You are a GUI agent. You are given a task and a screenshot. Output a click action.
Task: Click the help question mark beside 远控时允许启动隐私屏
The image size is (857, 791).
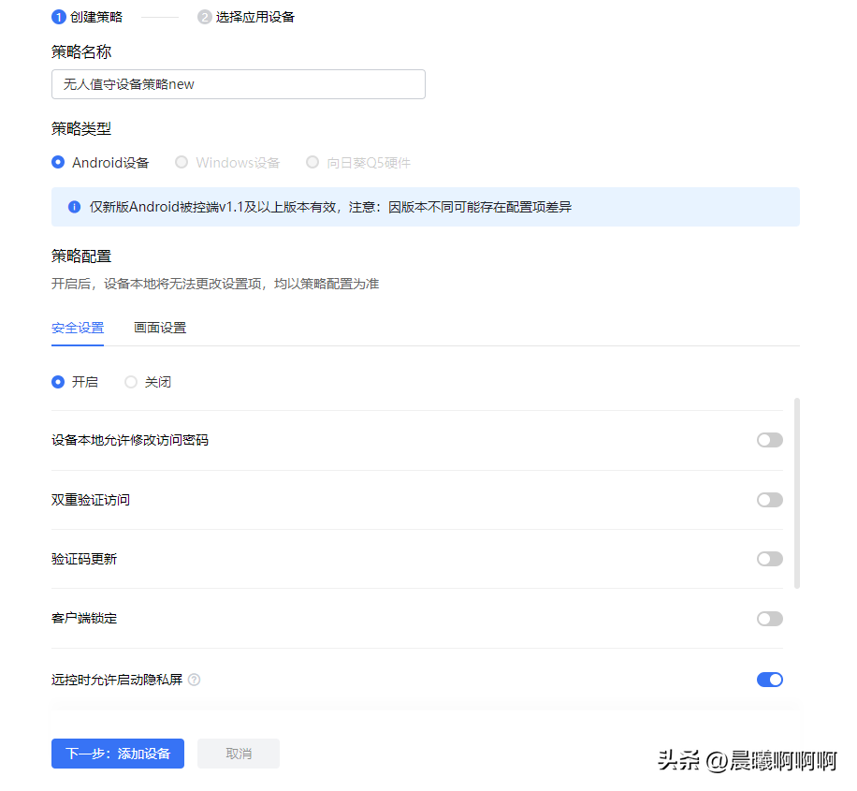pyautogui.click(x=194, y=680)
